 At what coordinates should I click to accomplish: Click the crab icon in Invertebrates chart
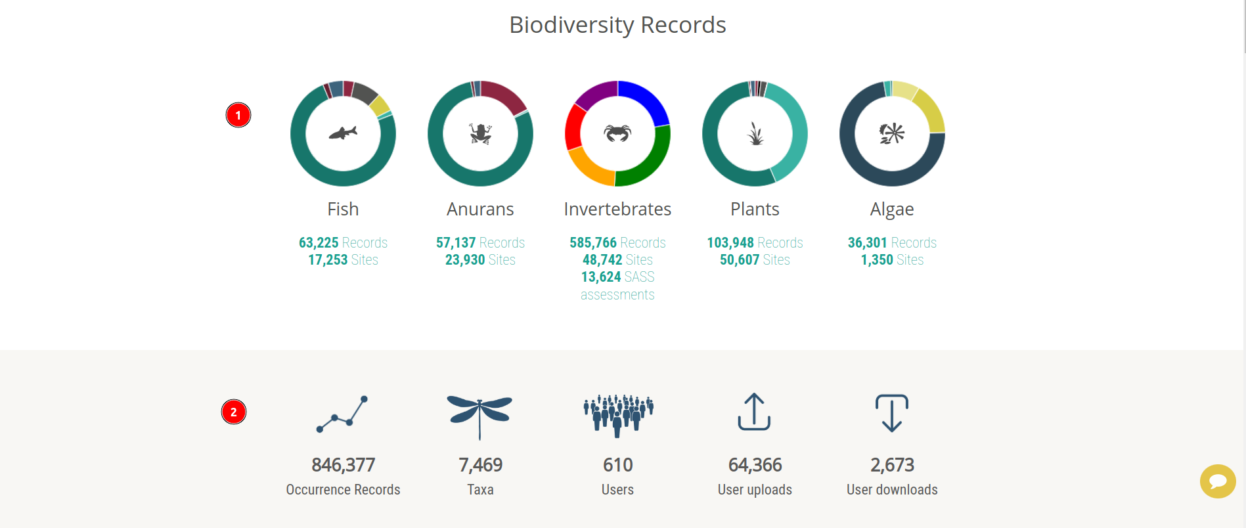pyautogui.click(x=617, y=133)
